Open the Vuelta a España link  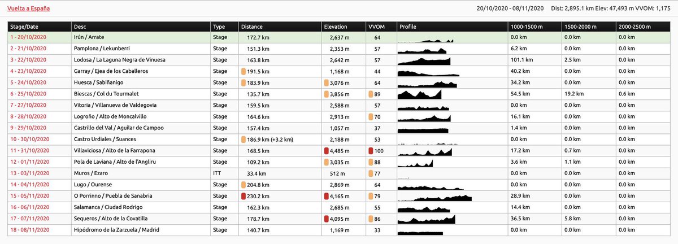click(x=28, y=9)
